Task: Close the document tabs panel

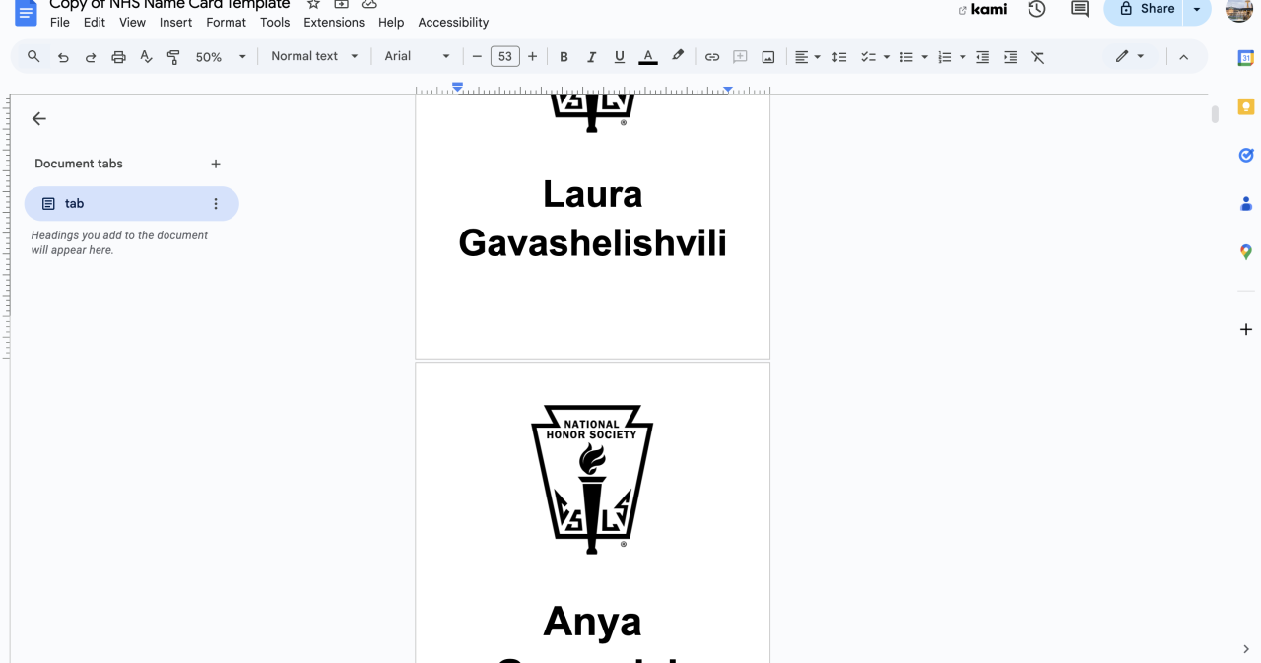Action: coord(39,119)
